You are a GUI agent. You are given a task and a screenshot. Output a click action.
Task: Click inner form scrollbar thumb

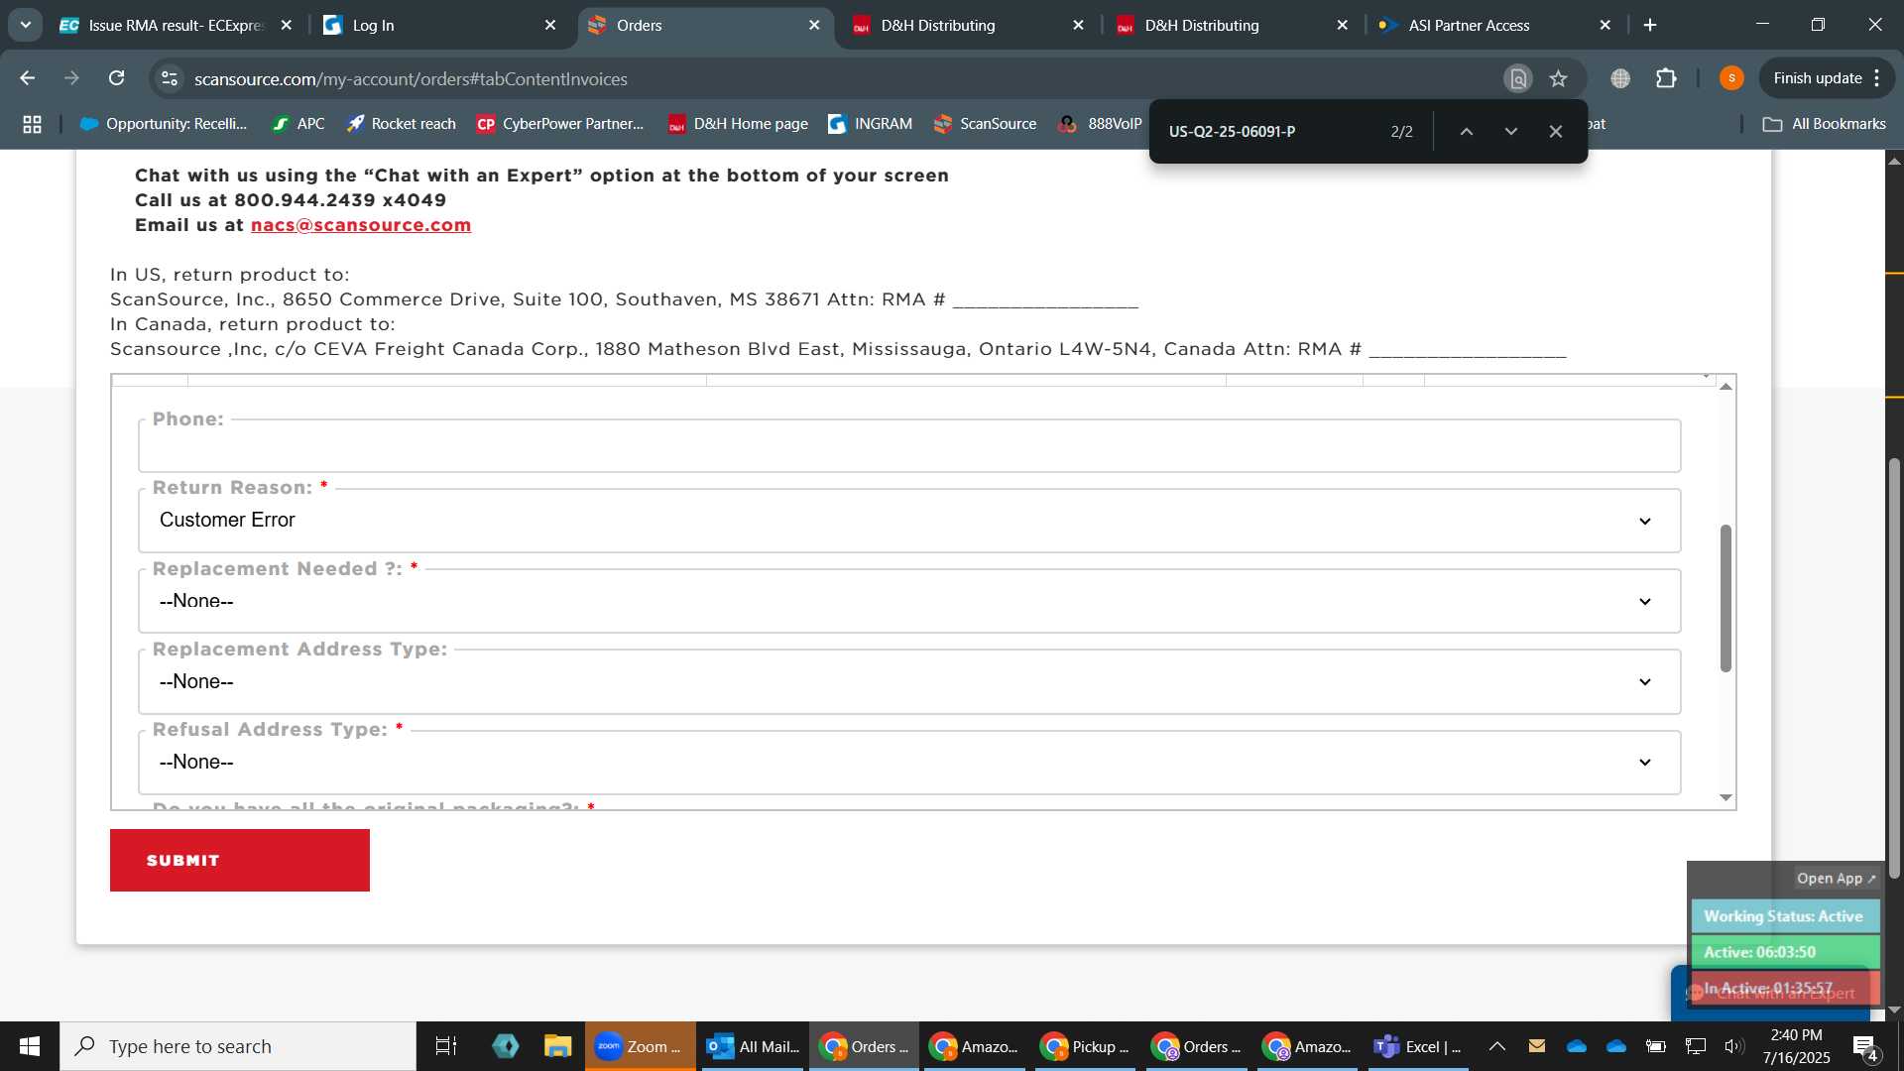[1725, 598]
